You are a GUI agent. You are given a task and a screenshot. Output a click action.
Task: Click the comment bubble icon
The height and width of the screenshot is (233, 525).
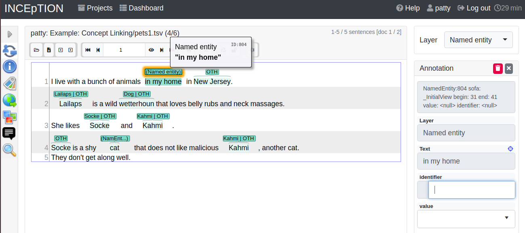(9, 133)
